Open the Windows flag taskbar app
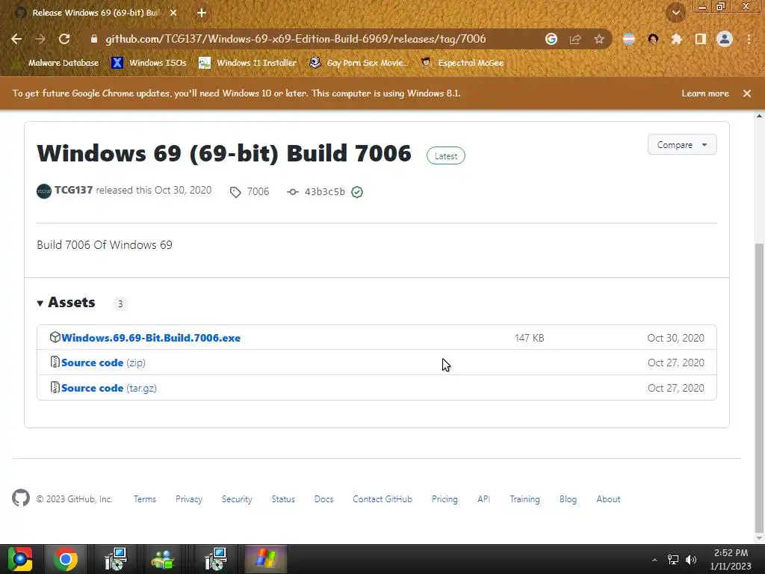The image size is (765, 574). [265, 559]
